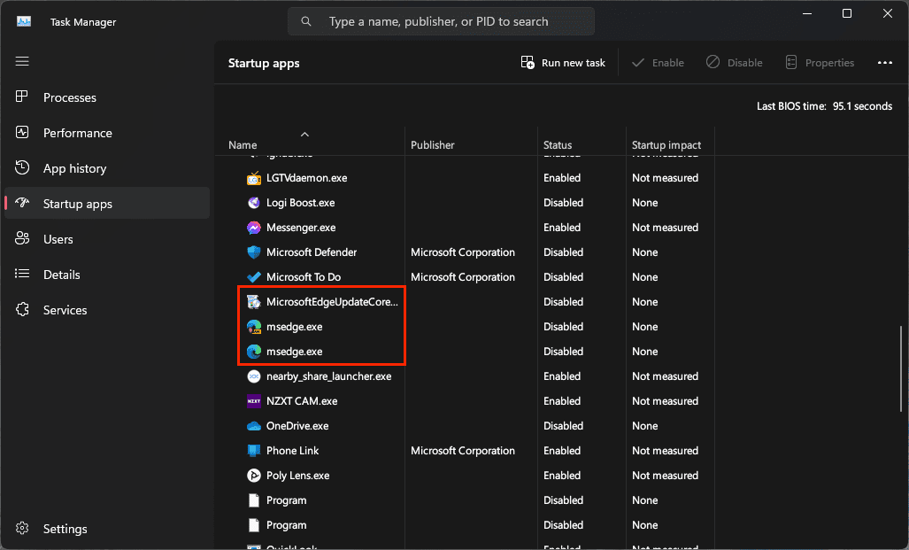This screenshot has width=909, height=550.
Task: Run new task button
Action: pyautogui.click(x=563, y=63)
